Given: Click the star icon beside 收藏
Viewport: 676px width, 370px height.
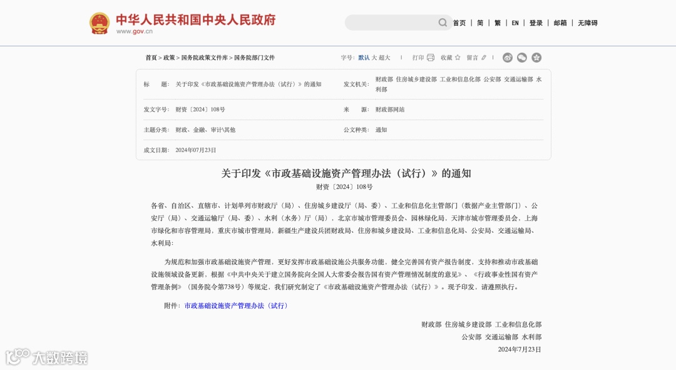Looking at the screenshot, I should coord(458,58).
